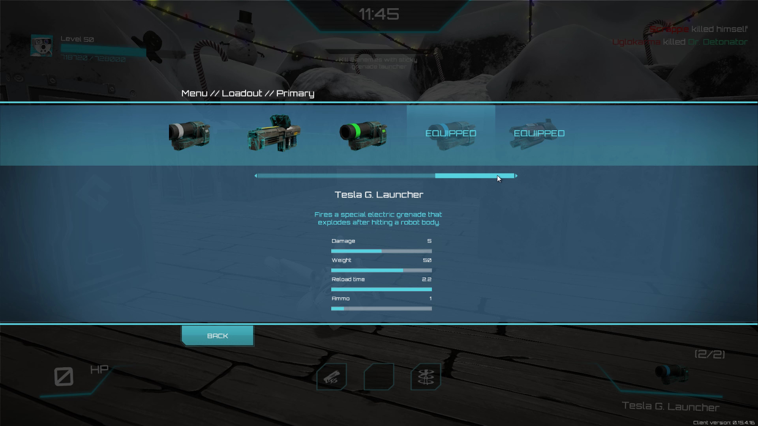Image resolution: width=758 pixels, height=426 pixels.
Task: Click the Primary loadout tab
Action: (294, 93)
